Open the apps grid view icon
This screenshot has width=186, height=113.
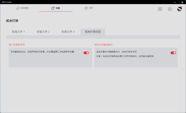pyautogui.click(x=160, y=9)
